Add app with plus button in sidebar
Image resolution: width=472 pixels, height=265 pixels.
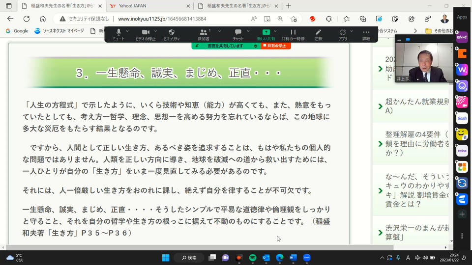[462, 214]
